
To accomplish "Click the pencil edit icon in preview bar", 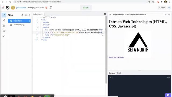I will click(x=166, y=15).
